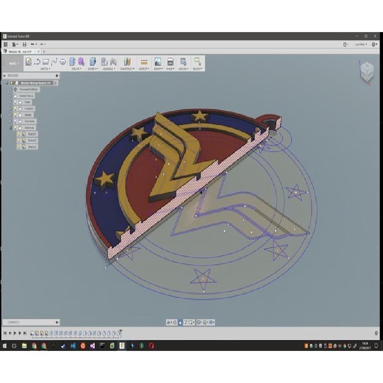
Task: Open the MODIFY dropdown menu
Action: pyautogui.click(x=92, y=69)
